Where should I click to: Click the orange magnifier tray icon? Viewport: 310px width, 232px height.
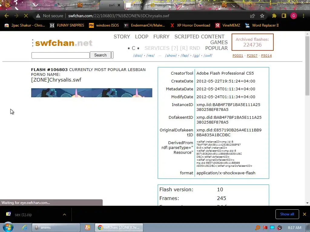coord(257,228)
